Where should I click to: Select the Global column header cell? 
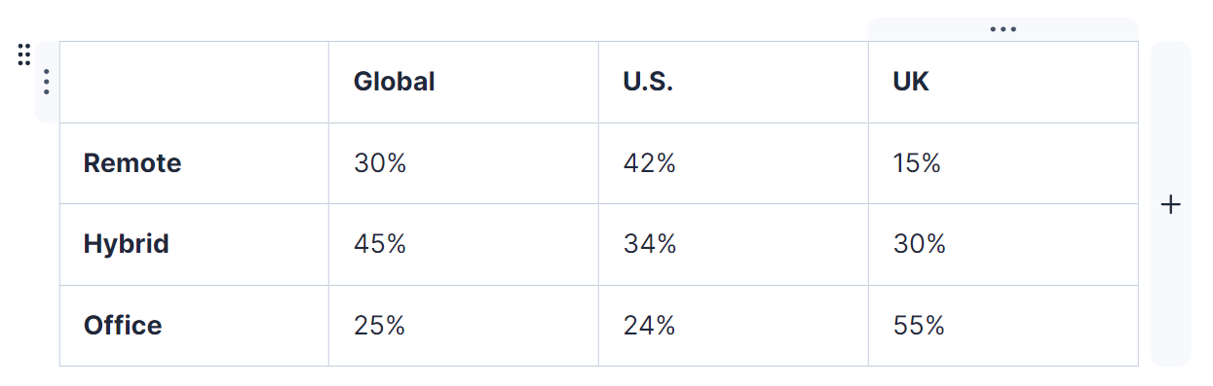(464, 82)
